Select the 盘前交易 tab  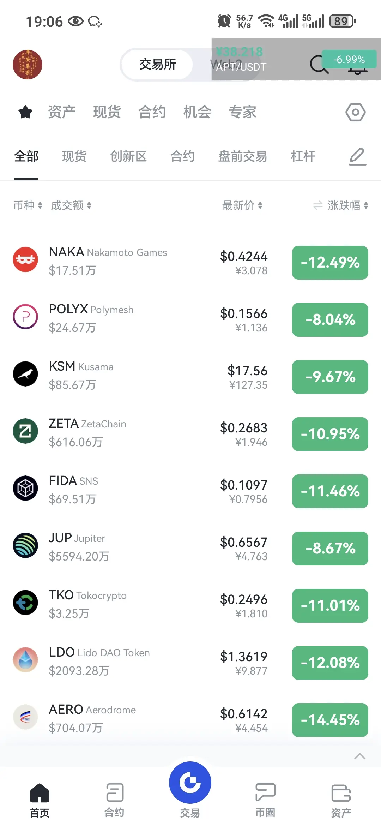243,156
